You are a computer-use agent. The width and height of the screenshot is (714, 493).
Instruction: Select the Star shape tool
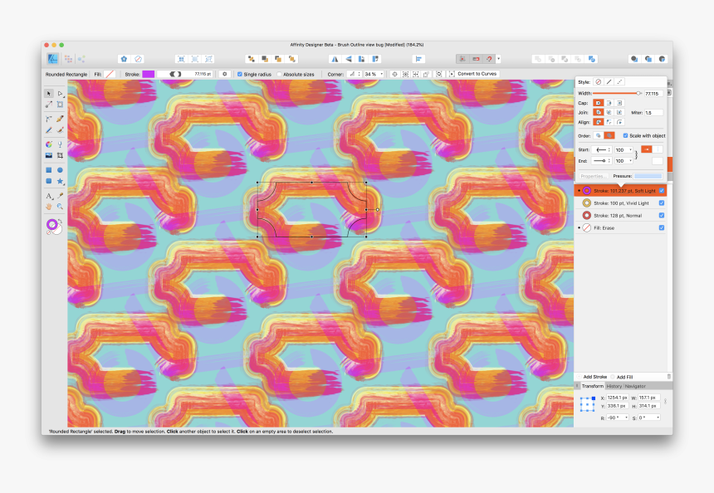pyautogui.click(x=60, y=181)
